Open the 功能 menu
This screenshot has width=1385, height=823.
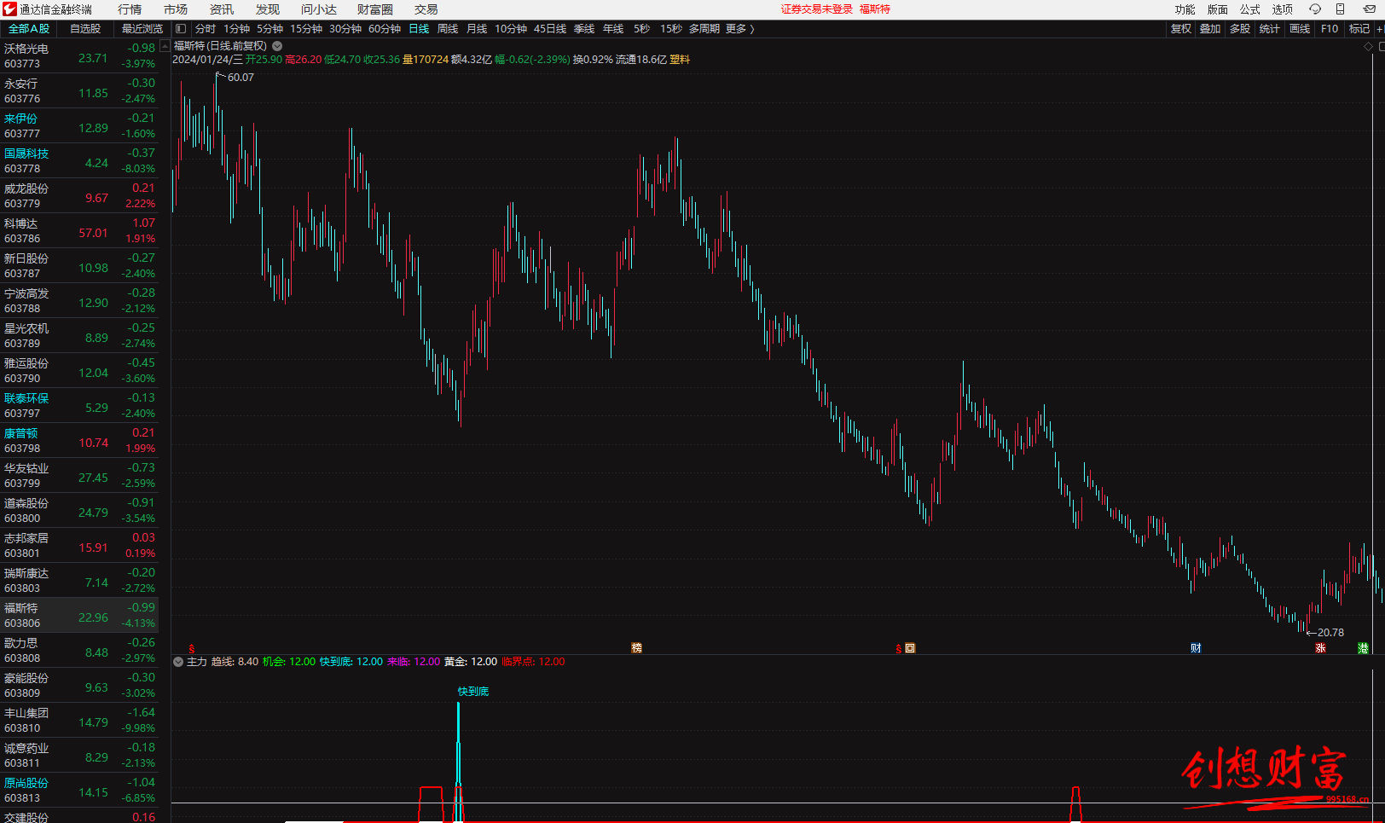[1185, 9]
